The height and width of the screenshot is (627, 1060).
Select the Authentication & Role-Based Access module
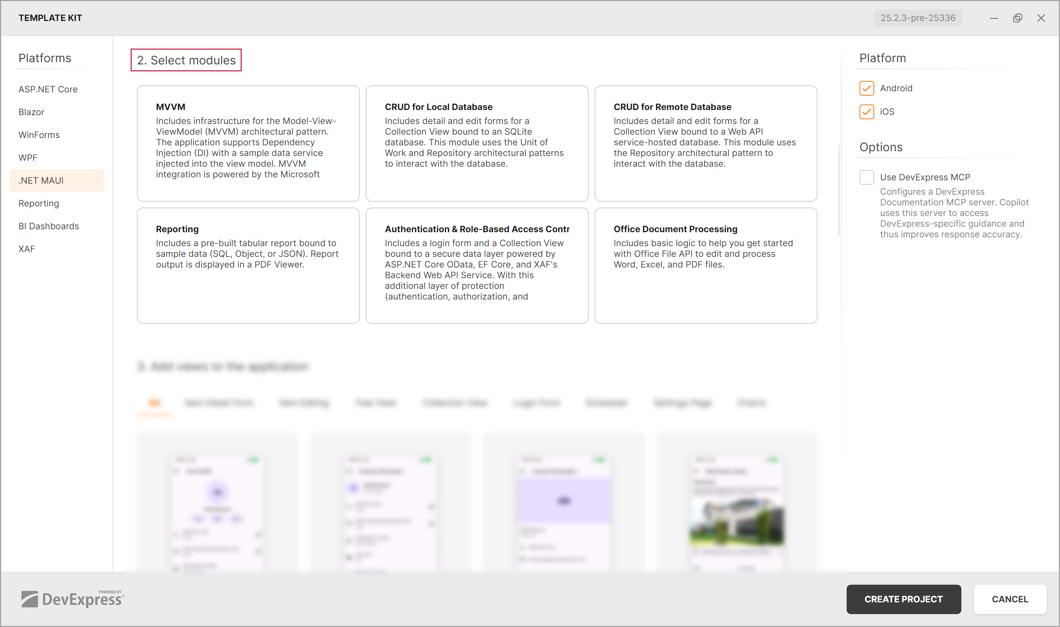pyautogui.click(x=476, y=265)
